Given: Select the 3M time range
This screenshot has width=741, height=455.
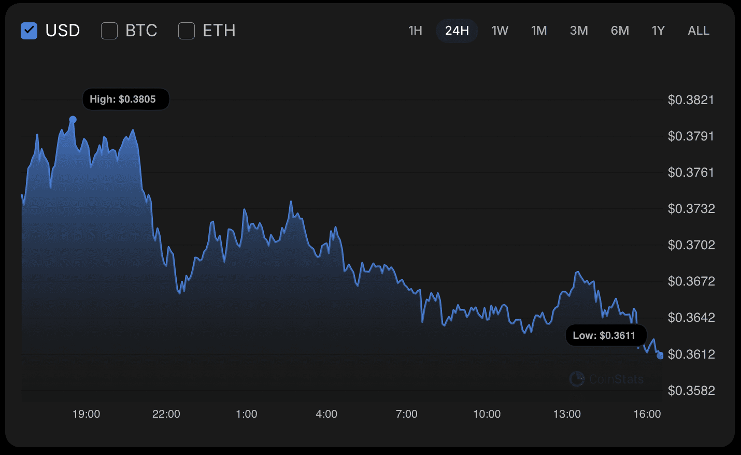Looking at the screenshot, I should (x=579, y=31).
